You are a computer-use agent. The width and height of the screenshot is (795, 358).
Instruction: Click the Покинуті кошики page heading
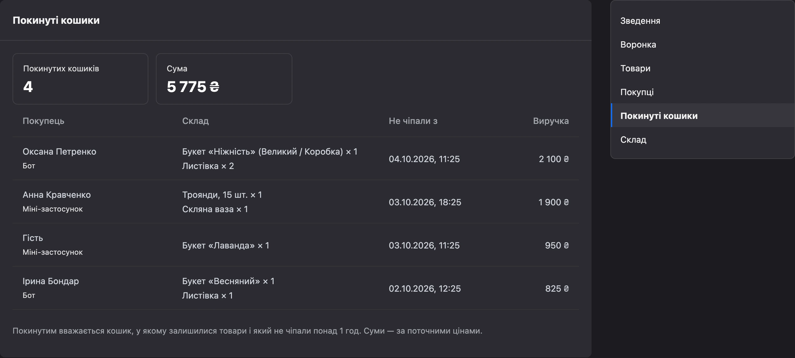[56, 20]
